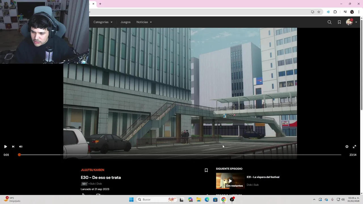Click the 16+ rating badge
Screen dimensions: 363x204
tap(84, 184)
